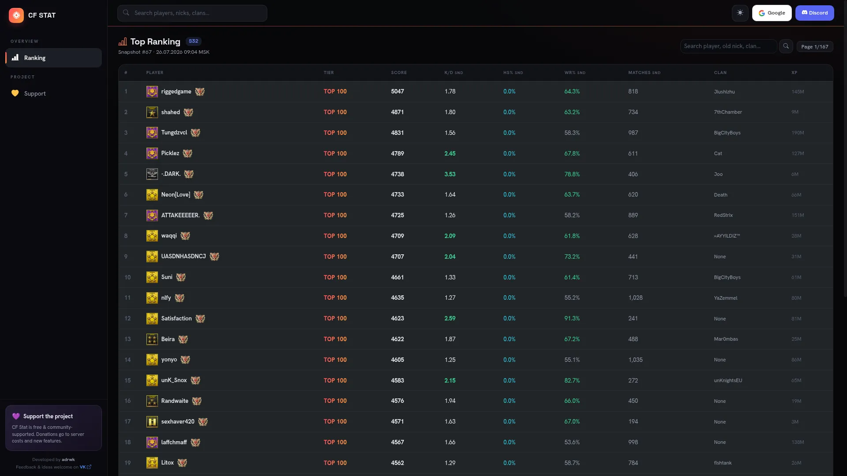Click riggedgame's rank avatar icon
The image size is (847, 476).
pos(152,92)
